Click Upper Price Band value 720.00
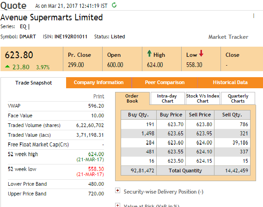The width and height of the screenshot is (263, 207). pos(96,194)
